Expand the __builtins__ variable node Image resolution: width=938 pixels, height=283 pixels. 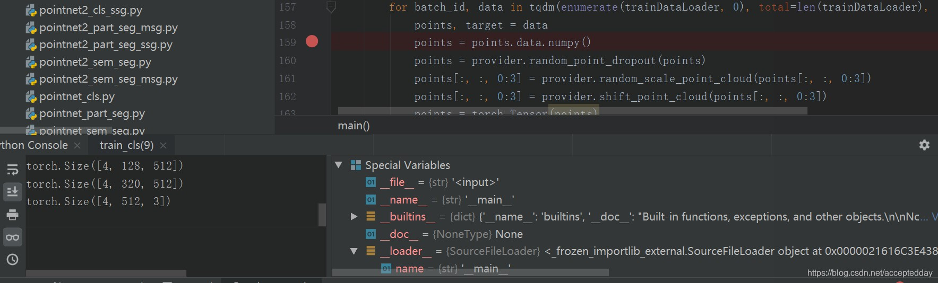click(354, 217)
